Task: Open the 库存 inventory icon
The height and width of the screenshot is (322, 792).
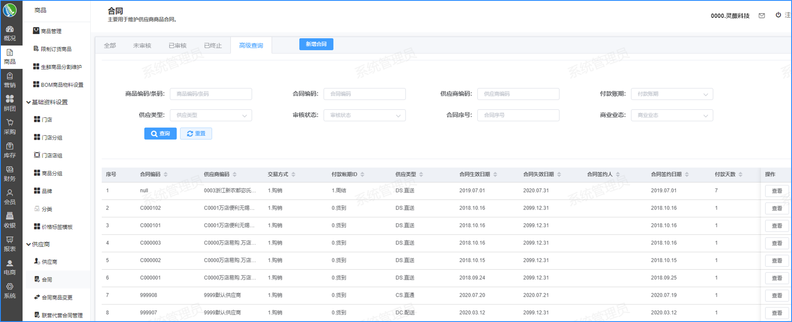Action: (x=10, y=150)
